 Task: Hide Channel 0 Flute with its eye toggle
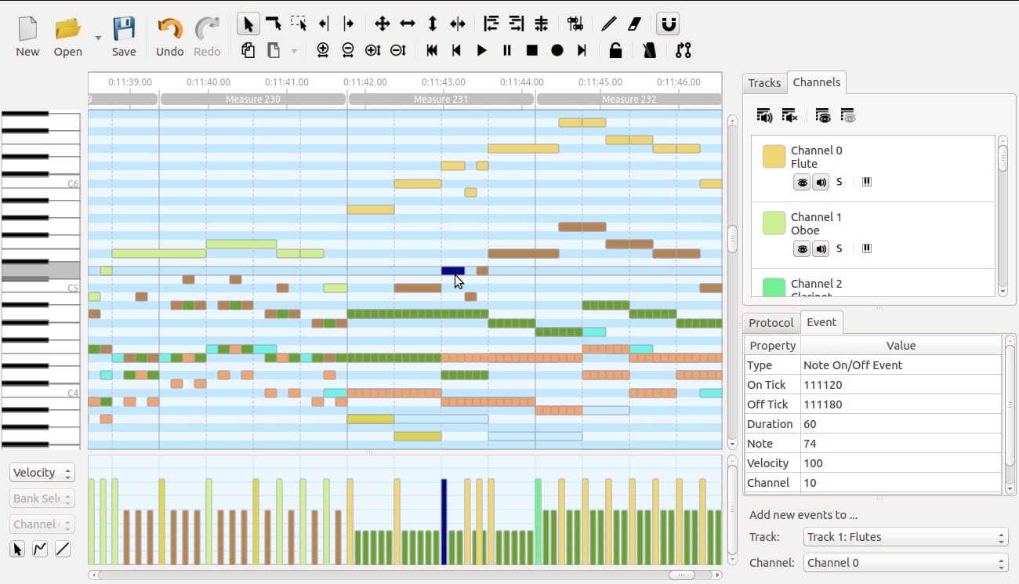pos(802,182)
